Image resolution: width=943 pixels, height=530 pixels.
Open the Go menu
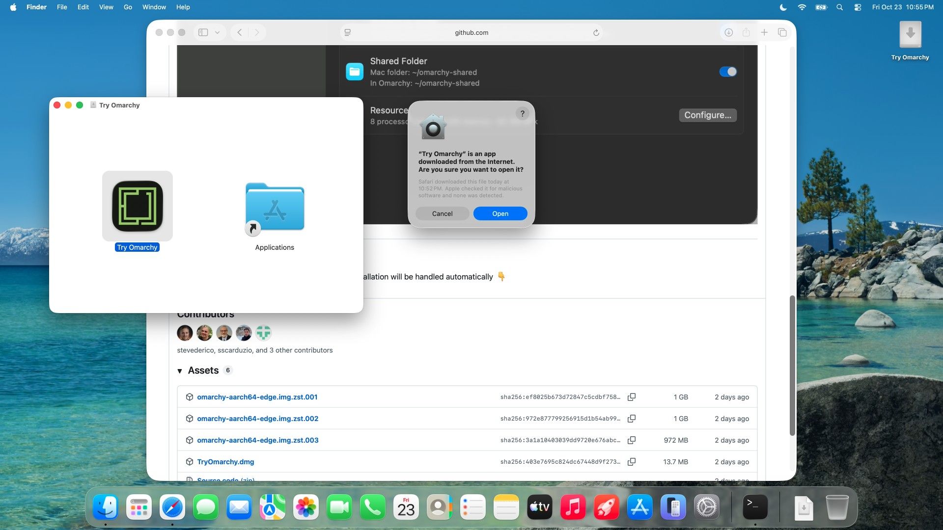128,7
